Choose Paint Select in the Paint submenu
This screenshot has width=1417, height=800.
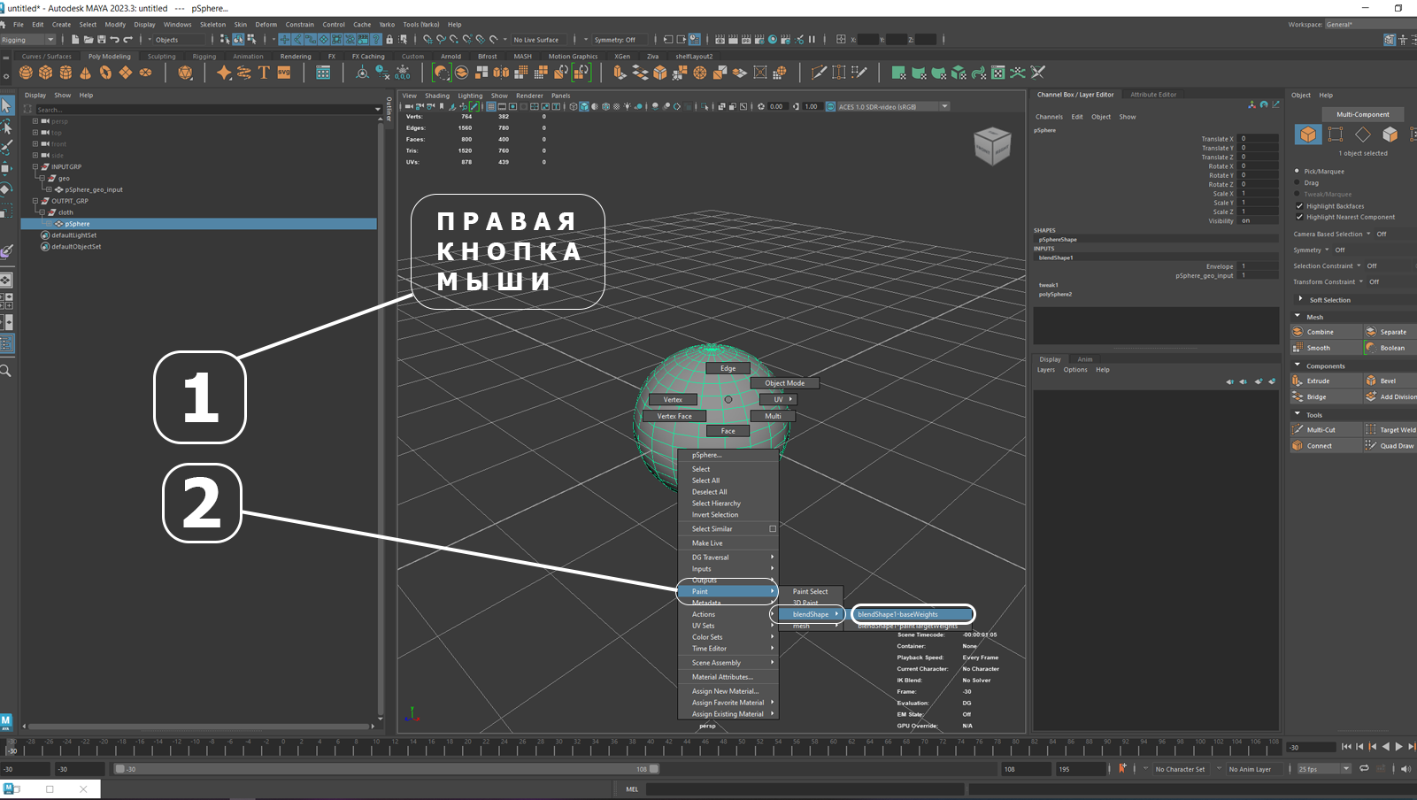click(x=810, y=591)
